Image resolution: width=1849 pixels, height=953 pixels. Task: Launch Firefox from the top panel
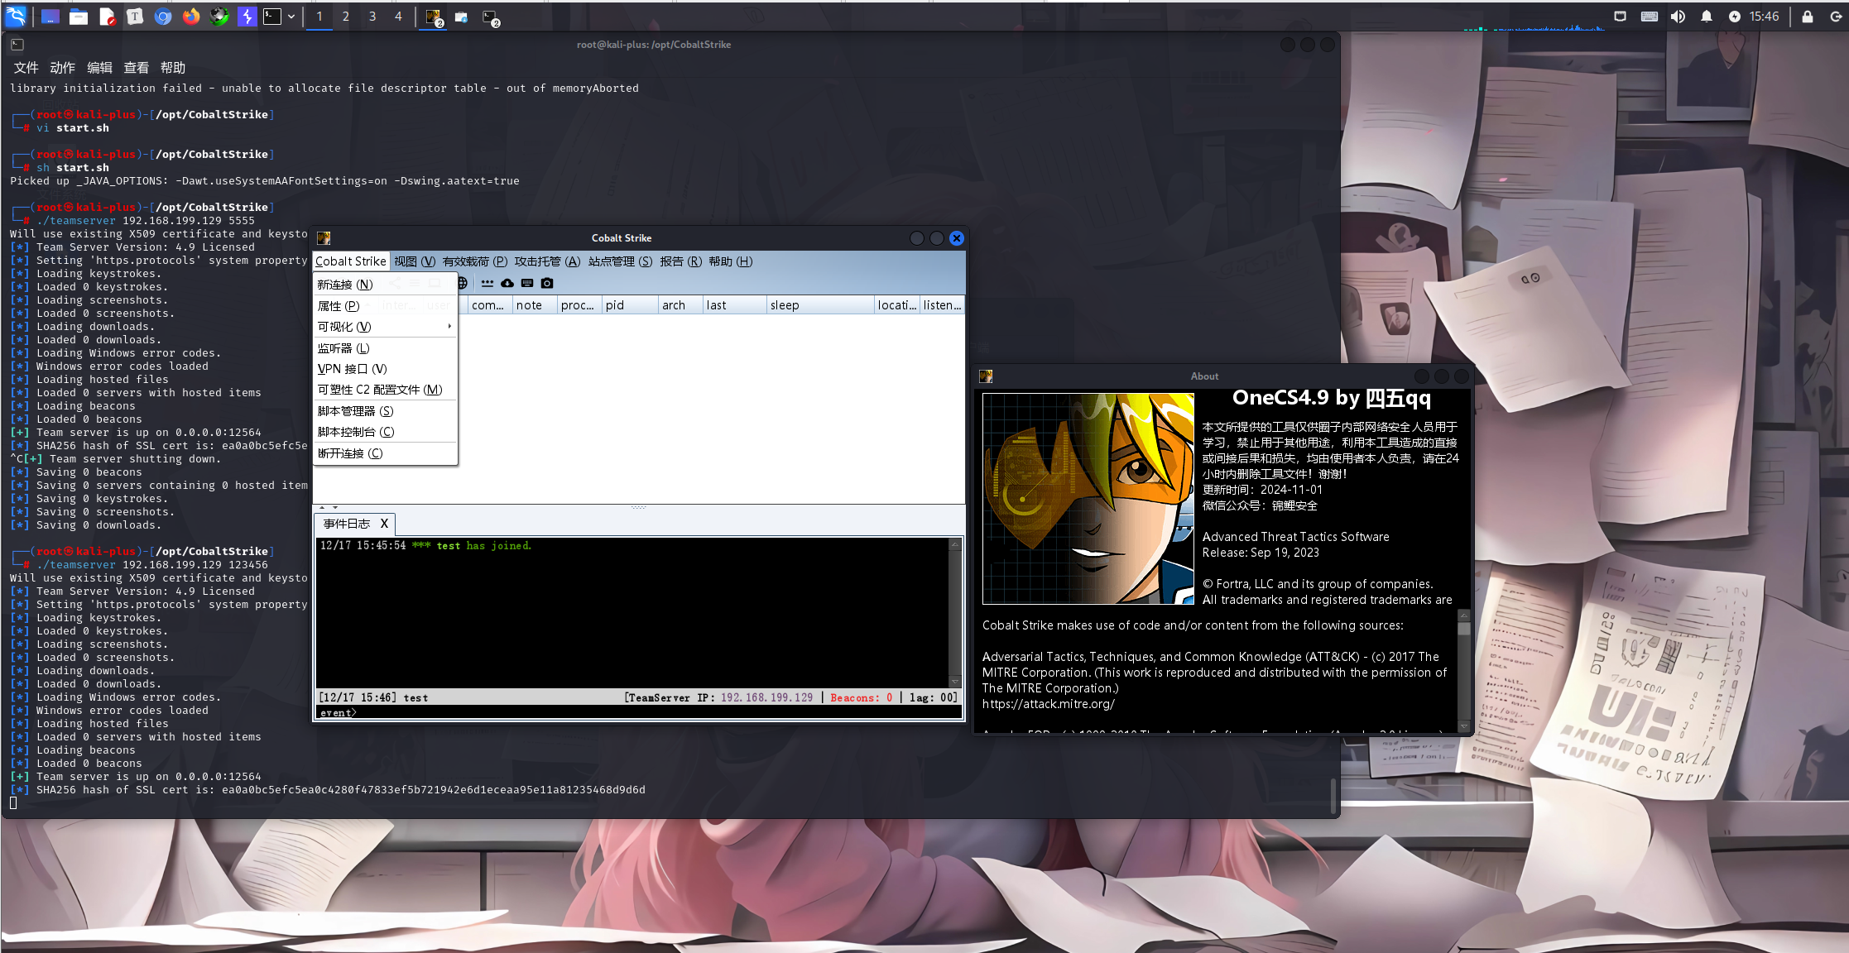click(191, 17)
